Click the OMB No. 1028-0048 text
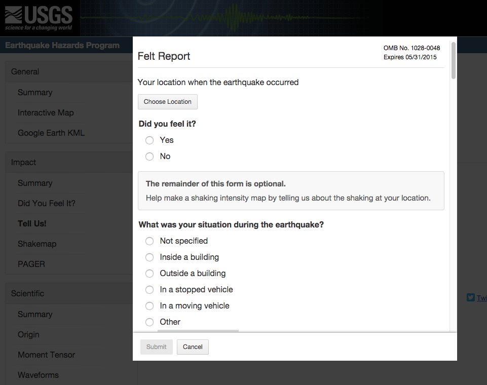 [411, 48]
